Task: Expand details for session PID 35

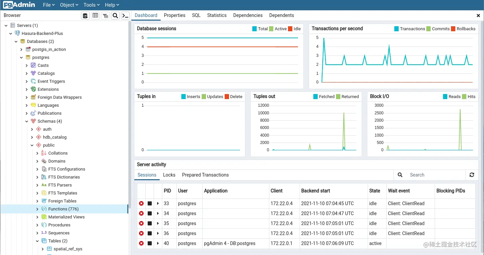Action: click(x=158, y=223)
